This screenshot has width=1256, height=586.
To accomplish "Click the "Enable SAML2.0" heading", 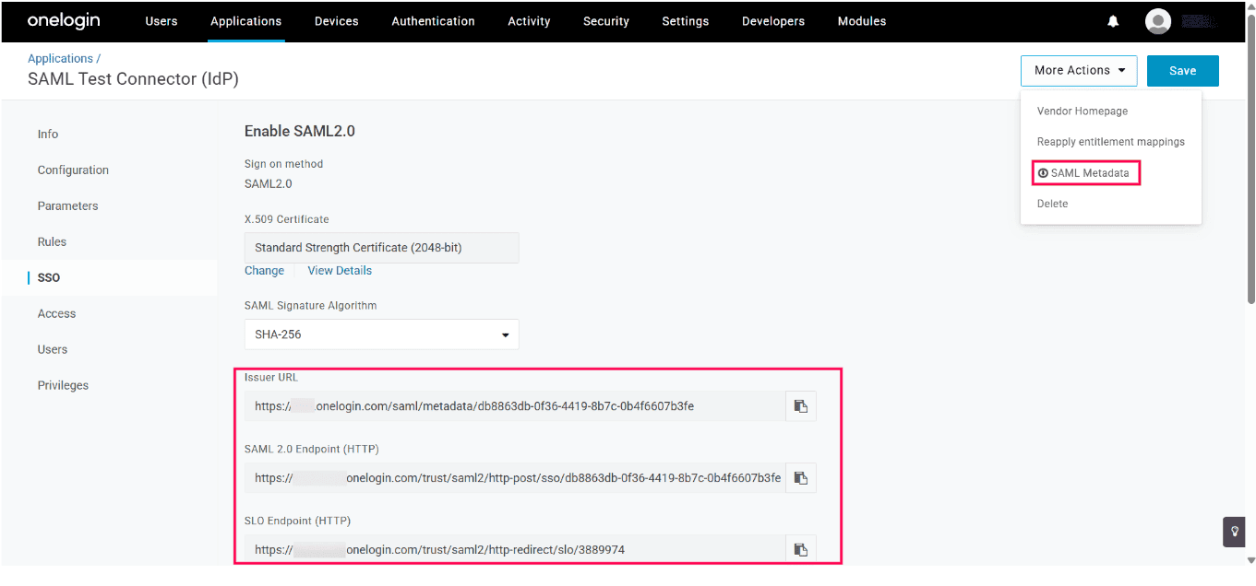I will pos(300,132).
